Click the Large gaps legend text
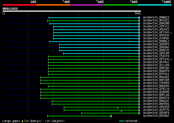Screen dimensions: 174x123 11,121
